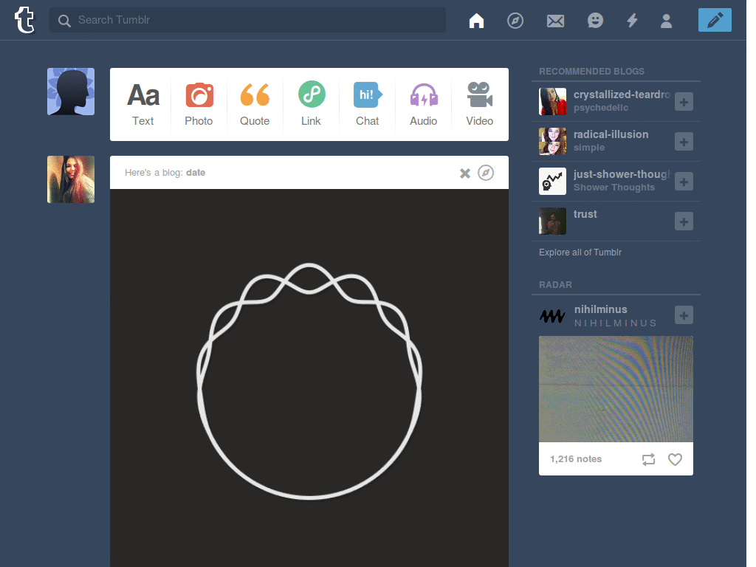The height and width of the screenshot is (567, 756).
Task: Follow just-shower-thoughts with the plus button
Action: click(x=684, y=182)
